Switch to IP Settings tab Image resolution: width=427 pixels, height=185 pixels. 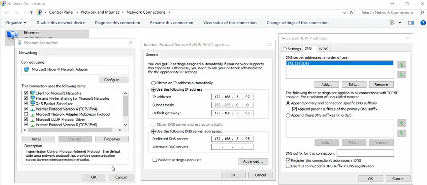(292, 49)
